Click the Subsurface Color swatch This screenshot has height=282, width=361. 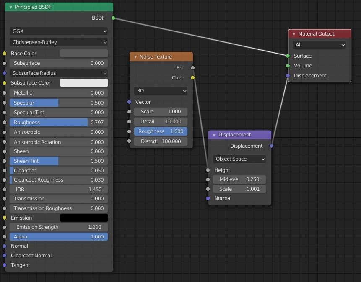[x=84, y=83]
